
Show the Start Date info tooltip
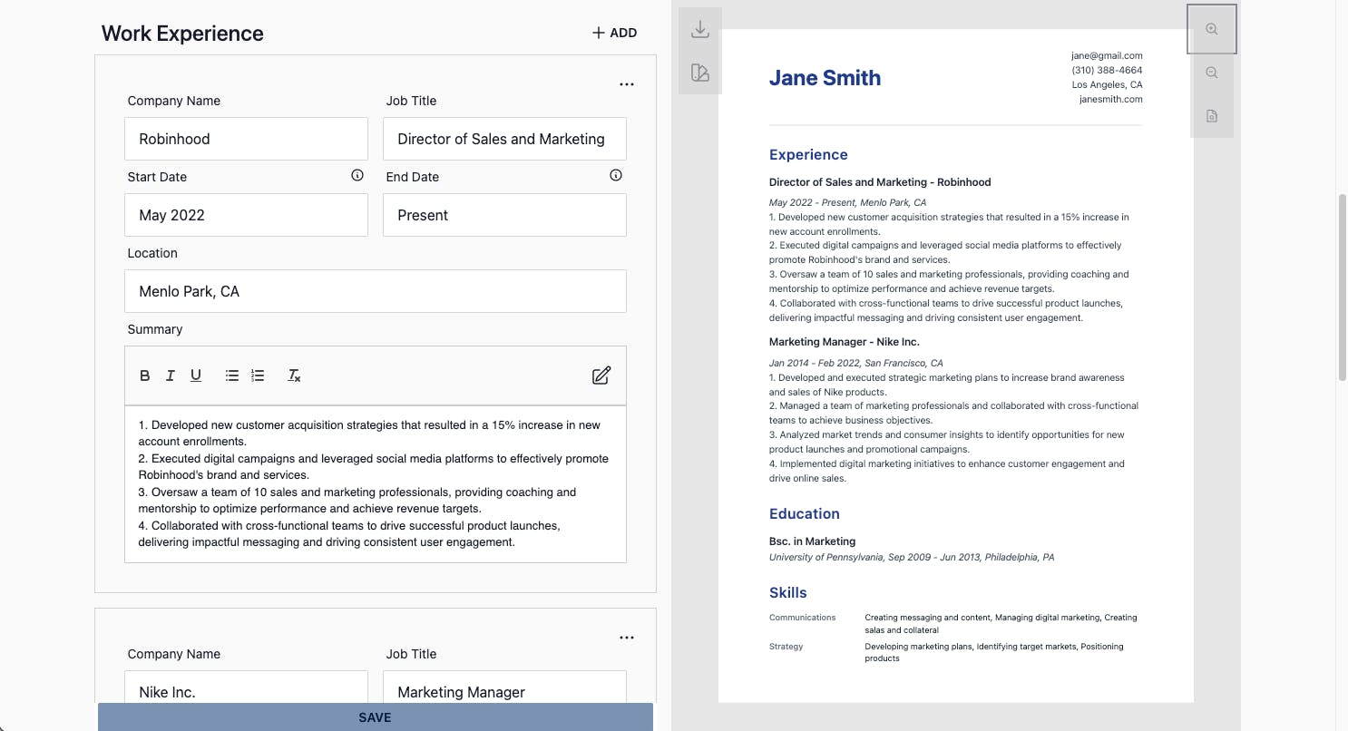(x=357, y=175)
